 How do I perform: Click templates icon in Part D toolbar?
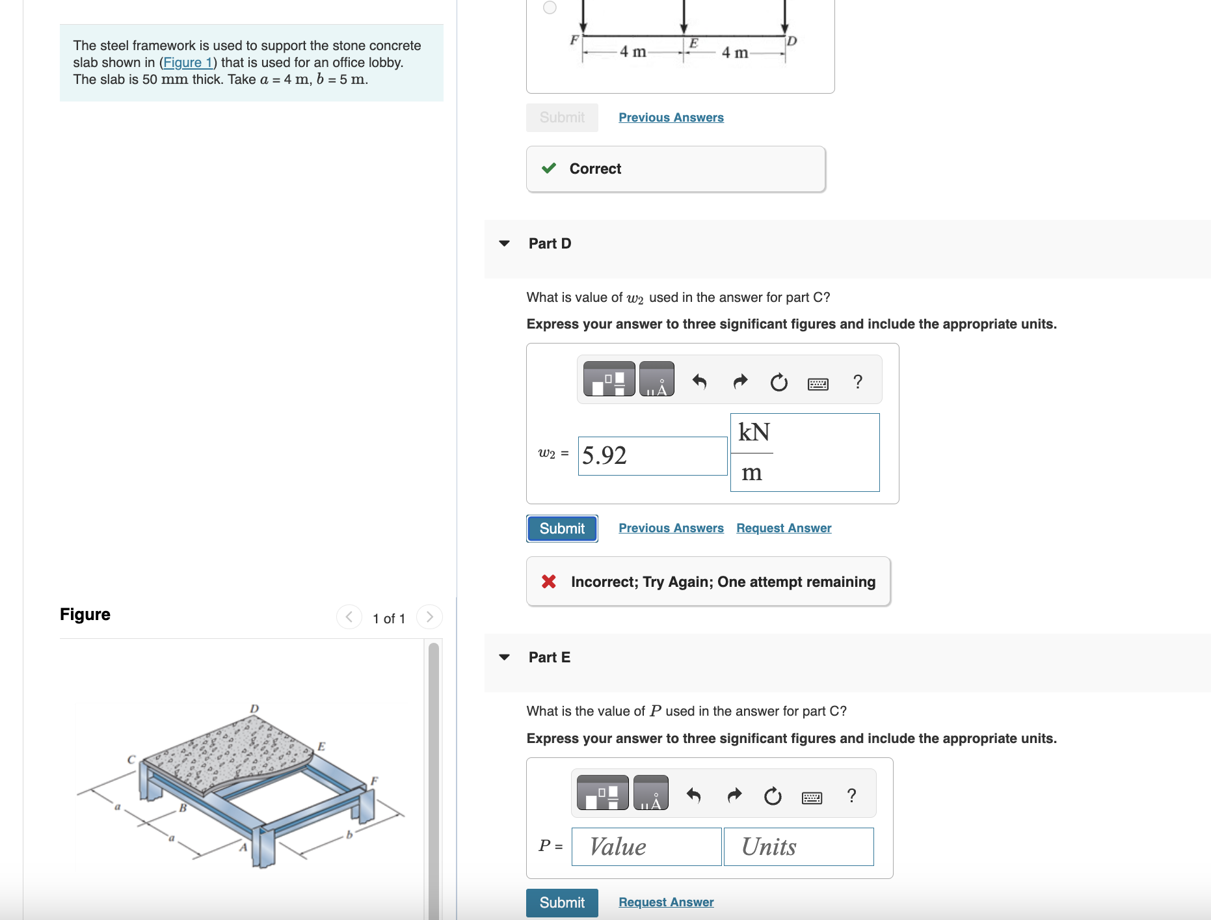[x=609, y=379]
